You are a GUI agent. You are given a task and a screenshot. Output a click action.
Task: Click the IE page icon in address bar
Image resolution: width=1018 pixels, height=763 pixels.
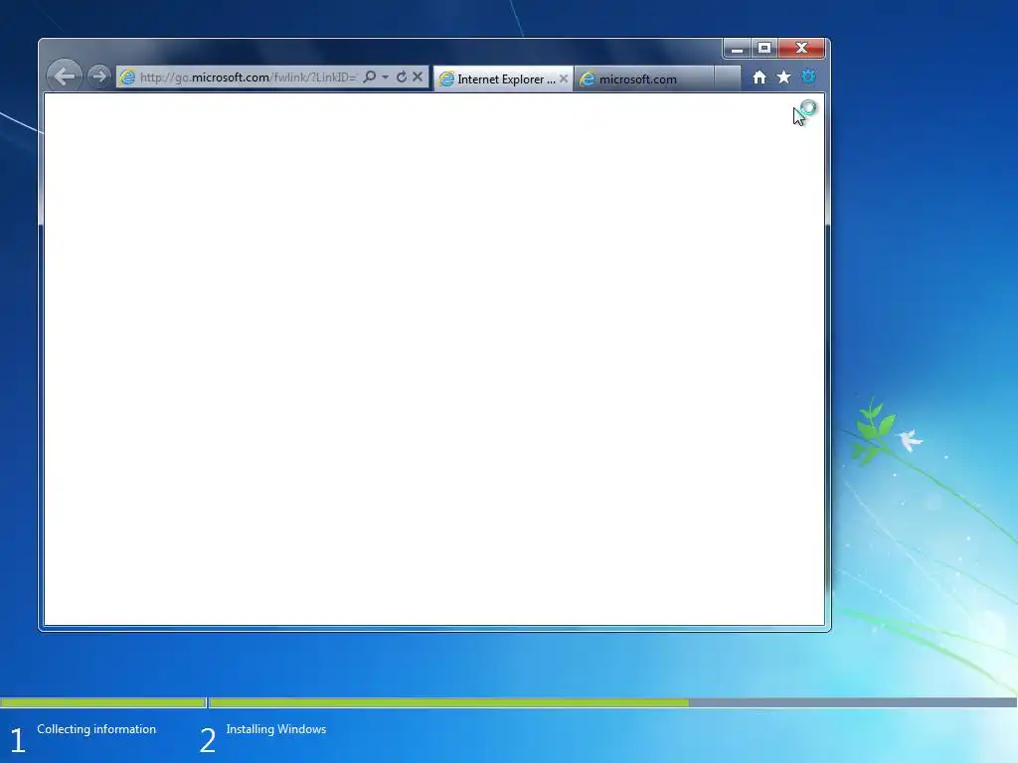(x=127, y=77)
